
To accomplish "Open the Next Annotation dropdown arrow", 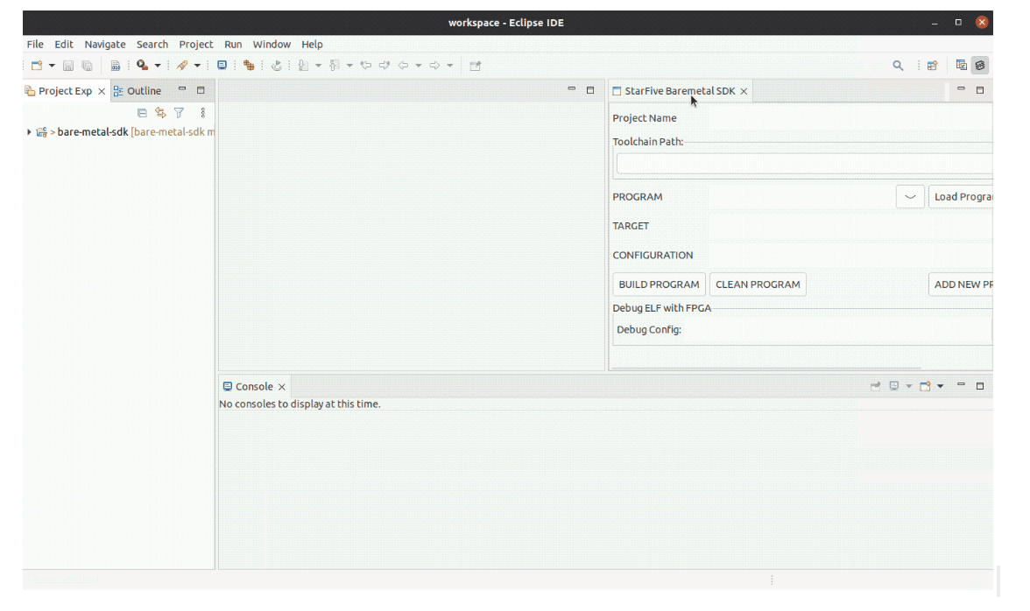I will click(x=319, y=66).
